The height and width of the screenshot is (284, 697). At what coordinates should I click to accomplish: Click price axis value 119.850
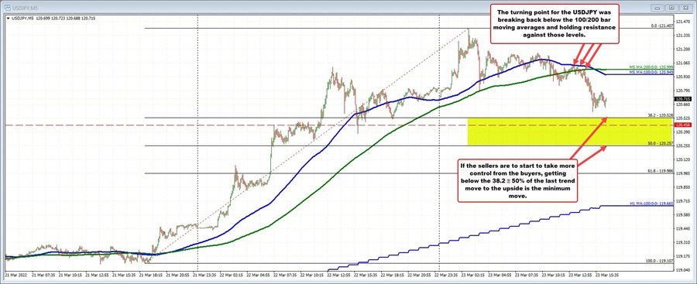[x=683, y=187]
